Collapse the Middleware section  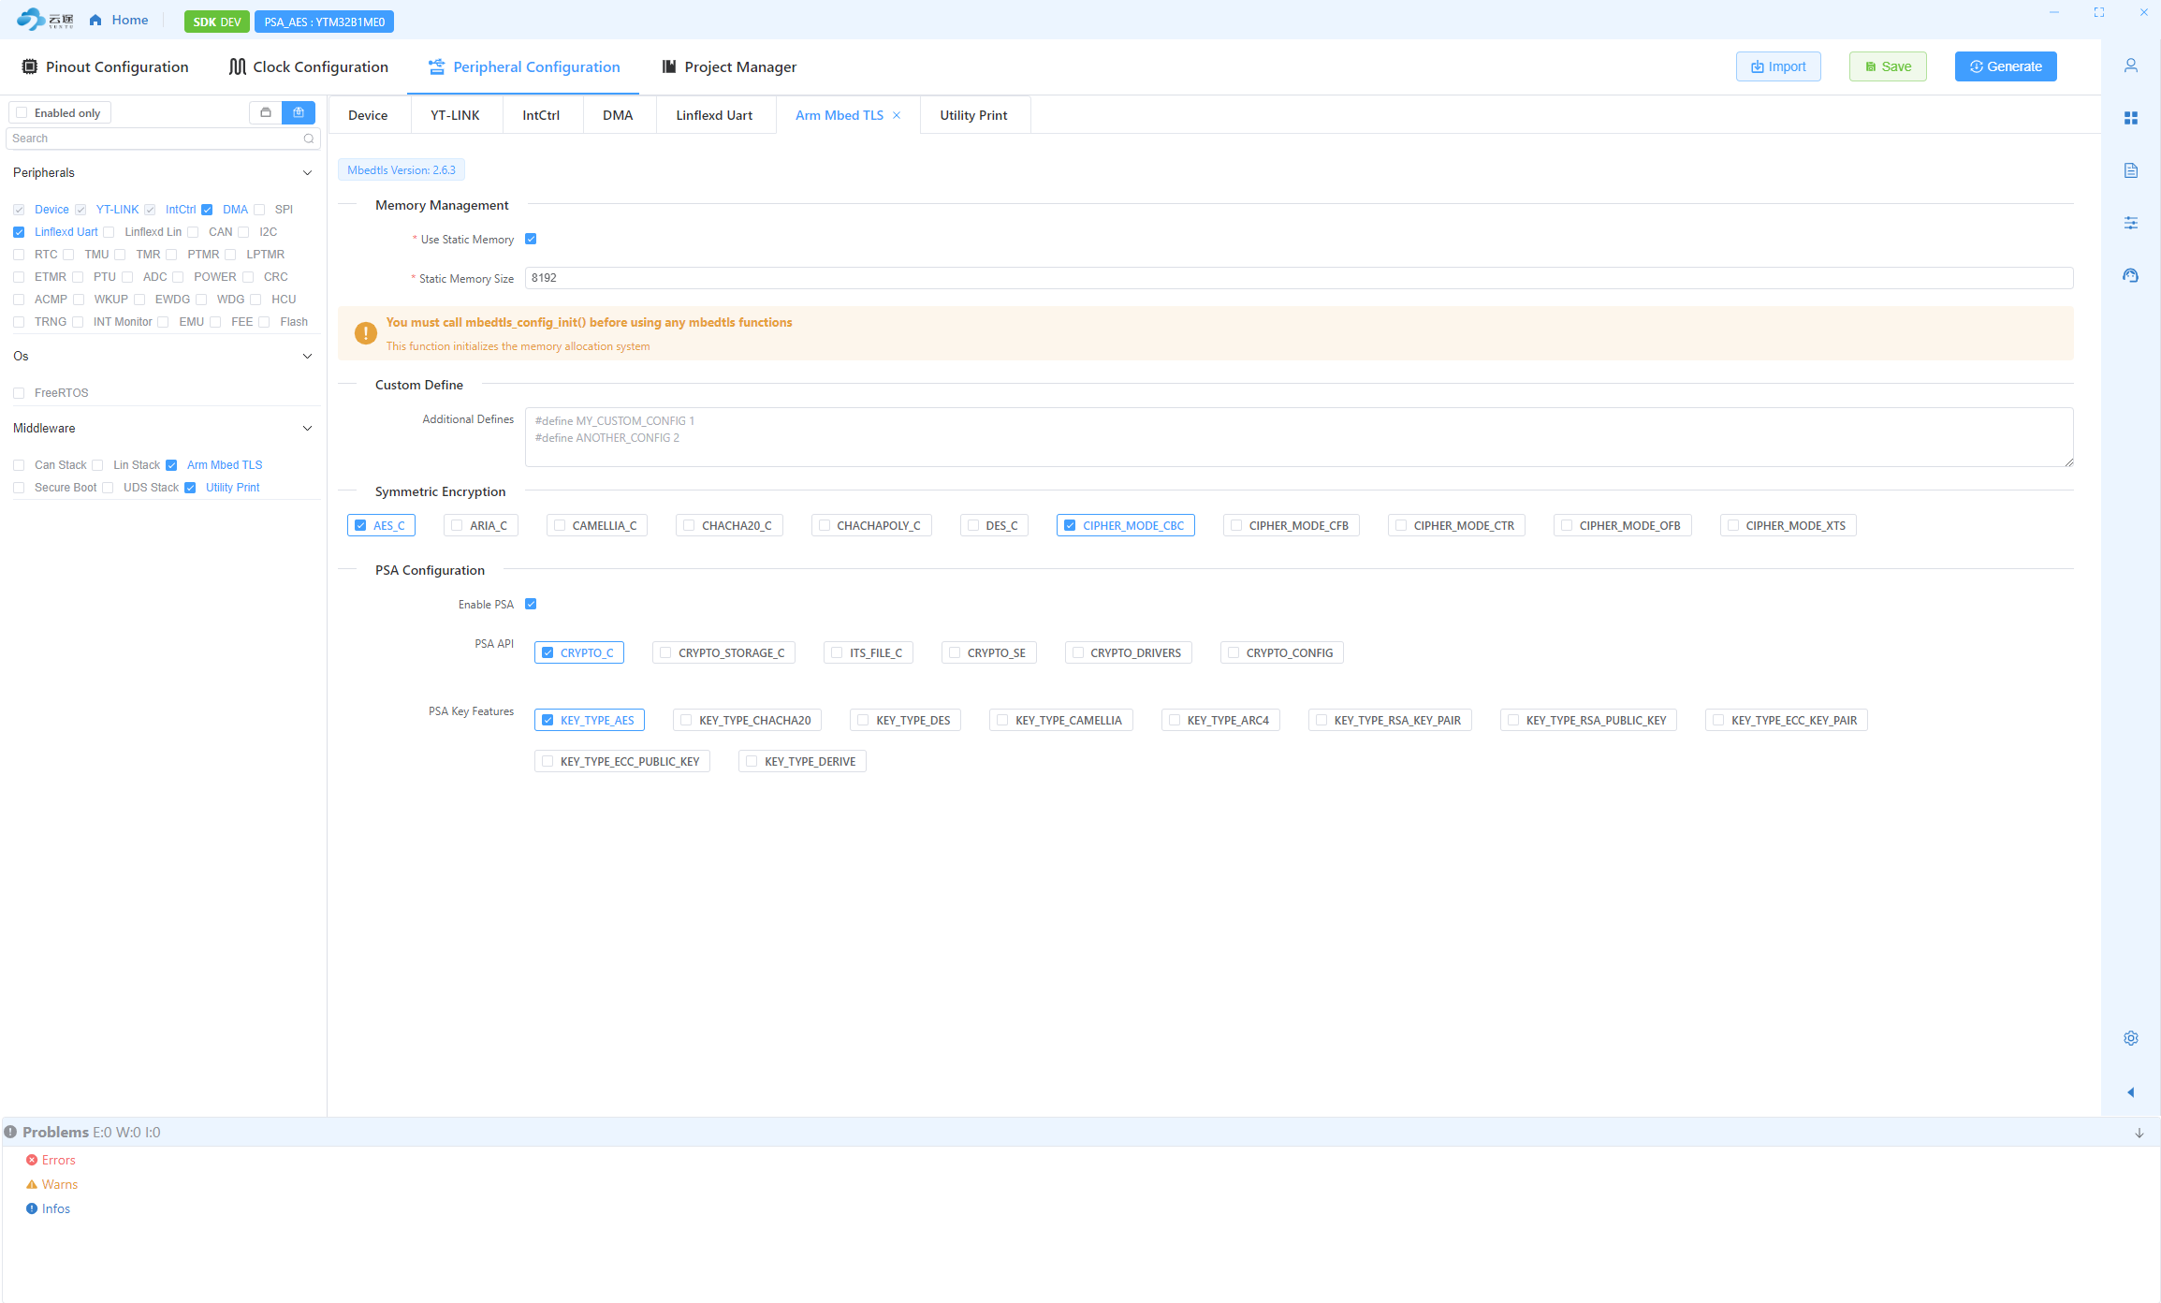coord(307,428)
